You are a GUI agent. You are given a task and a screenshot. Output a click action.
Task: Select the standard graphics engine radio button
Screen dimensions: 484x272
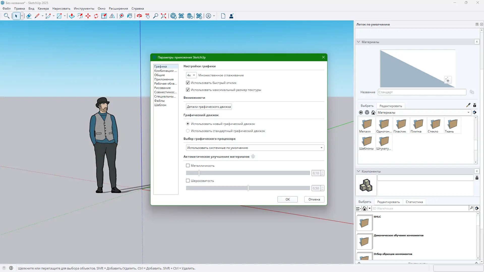(188, 131)
